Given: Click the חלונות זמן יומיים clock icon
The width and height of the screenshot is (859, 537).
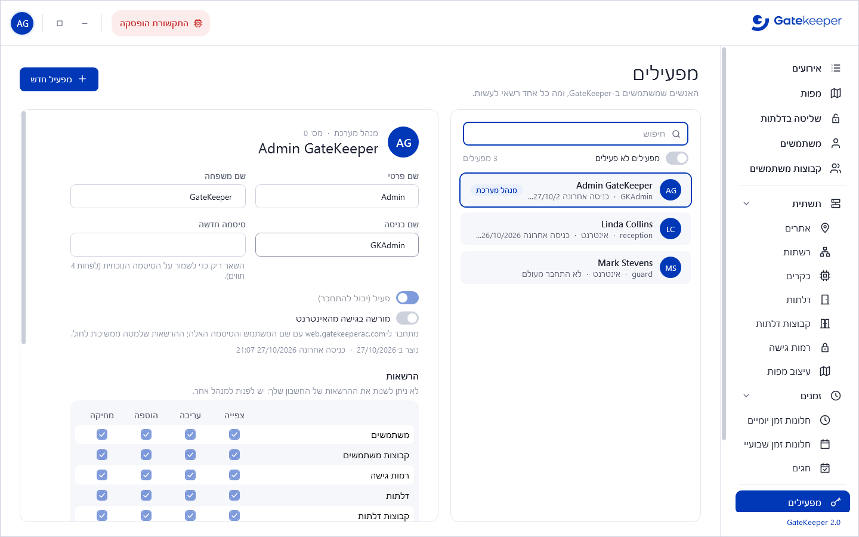Looking at the screenshot, I should pyautogui.click(x=825, y=420).
